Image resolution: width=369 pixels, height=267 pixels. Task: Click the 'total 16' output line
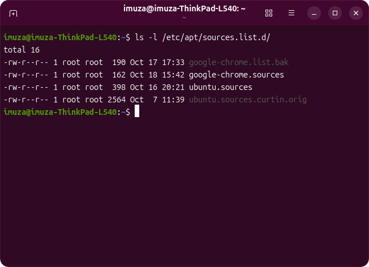(x=22, y=50)
